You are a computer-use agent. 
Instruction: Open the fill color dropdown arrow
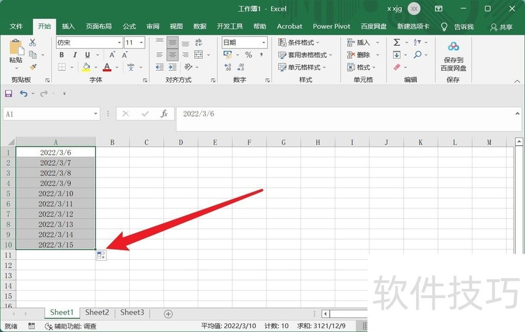pyautogui.click(x=96, y=67)
